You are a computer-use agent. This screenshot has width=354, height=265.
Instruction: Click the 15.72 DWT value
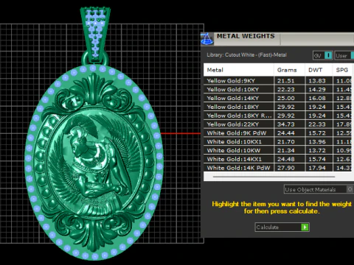(x=317, y=133)
